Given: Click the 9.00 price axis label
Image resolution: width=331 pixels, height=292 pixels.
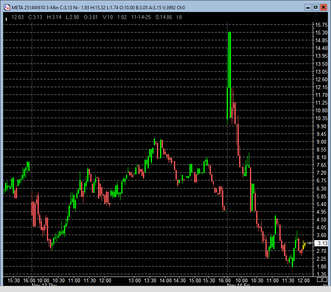Looking at the screenshot, I should pos(322,142).
